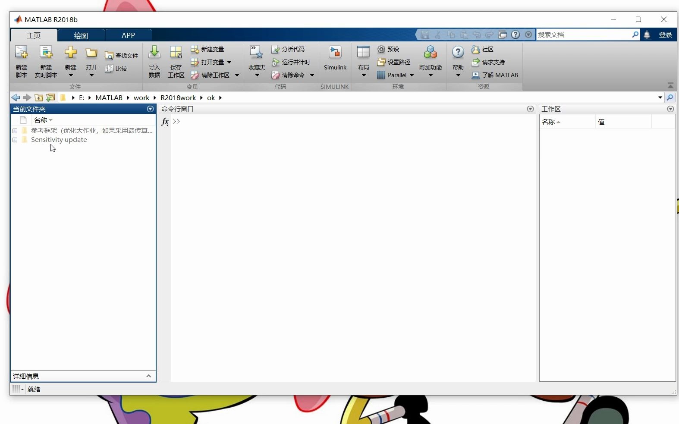Open 预设 (Preferences) gear
Image resolution: width=679 pixels, height=424 pixels.
pyautogui.click(x=388, y=49)
